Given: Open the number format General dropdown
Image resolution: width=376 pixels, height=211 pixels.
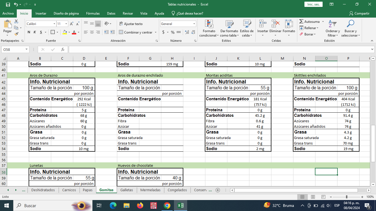Looking at the screenshot, I should (x=194, y=24).
